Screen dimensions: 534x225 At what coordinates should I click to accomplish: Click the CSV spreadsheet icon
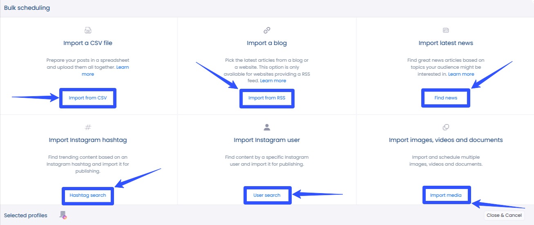click(x=88, y=30)
